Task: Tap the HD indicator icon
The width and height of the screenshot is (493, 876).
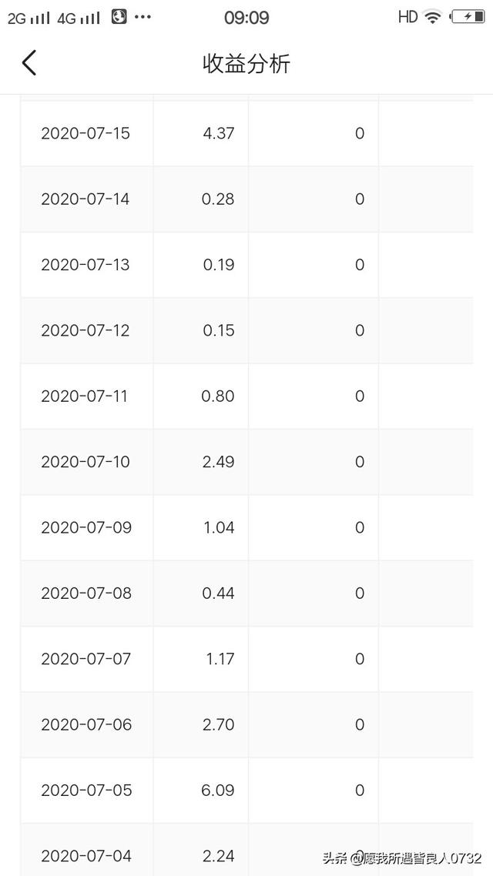Action: click(x=408, y=17)
